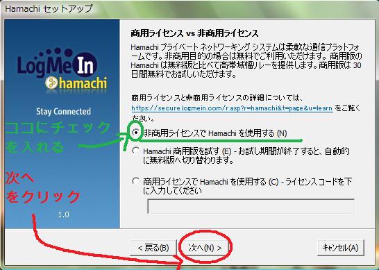
Task: Click the yellow hamachi knot icon
Action: tap(51, 83)
